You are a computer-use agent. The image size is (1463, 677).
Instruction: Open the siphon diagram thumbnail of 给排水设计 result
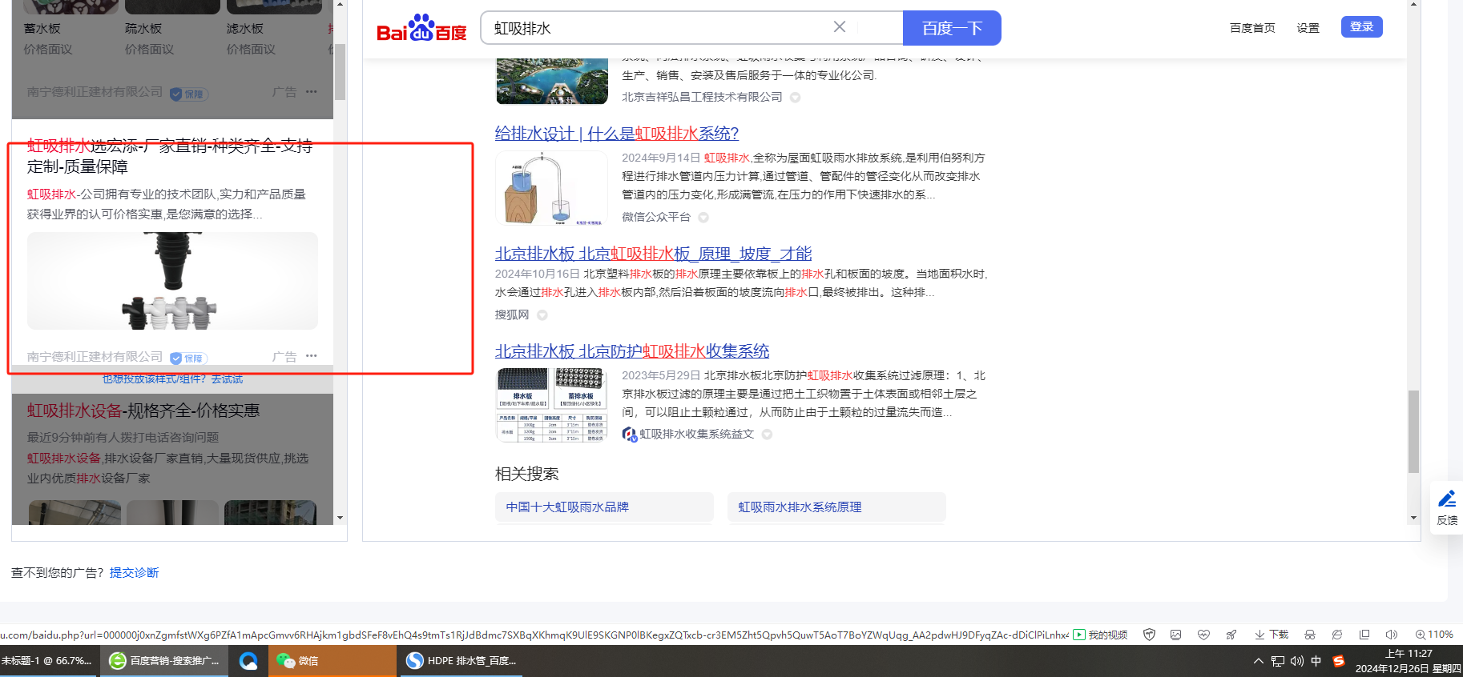(x=551, y=188)
